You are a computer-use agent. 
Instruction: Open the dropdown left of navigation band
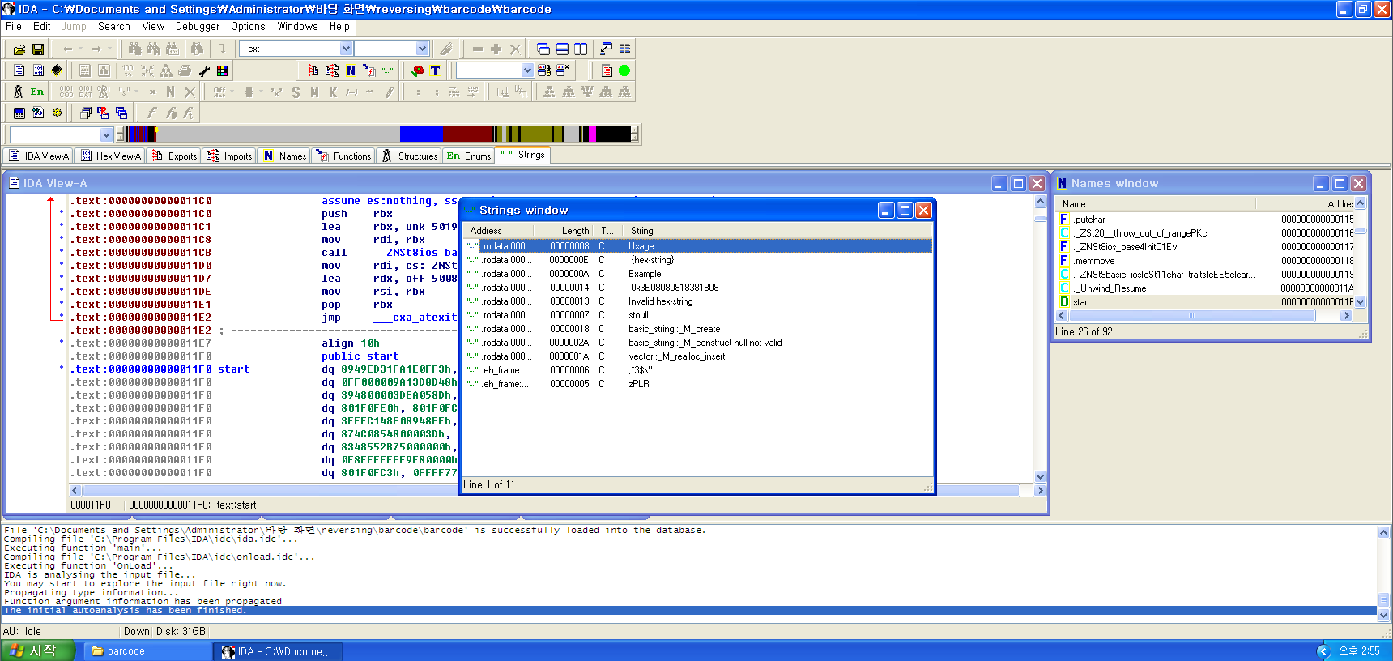(x=106, y=134)
